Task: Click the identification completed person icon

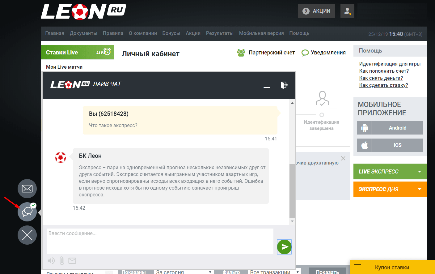Action: (322, 98)
